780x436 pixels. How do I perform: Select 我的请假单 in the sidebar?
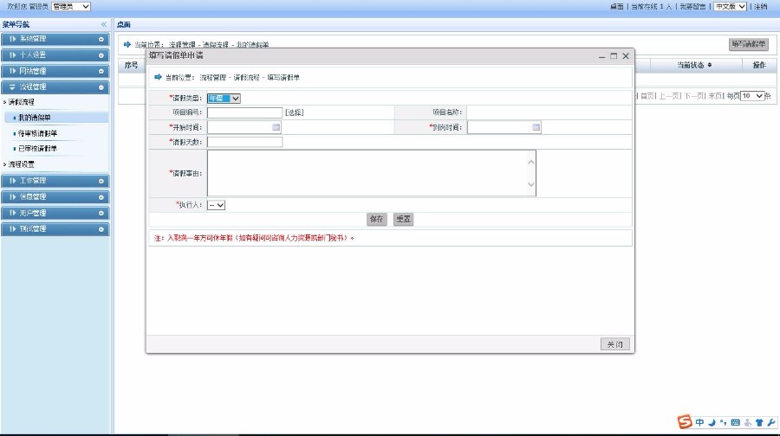(35, 118)
